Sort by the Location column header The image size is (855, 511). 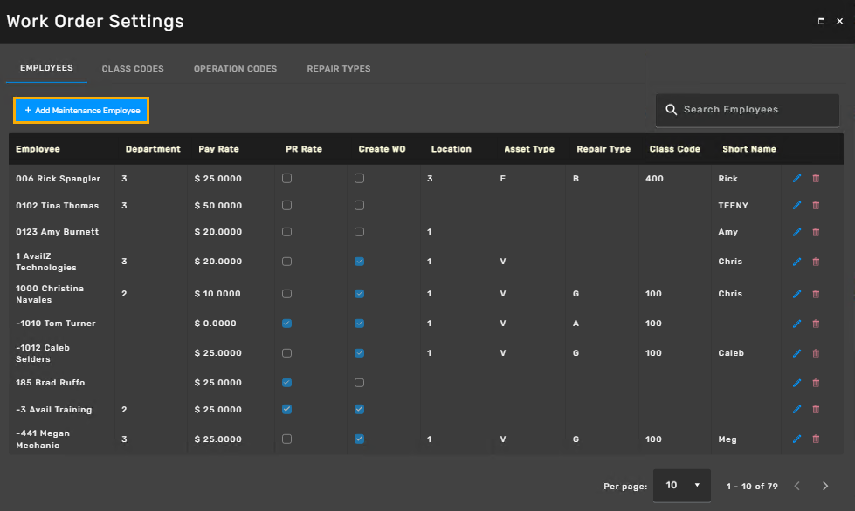tap(451, 149)
